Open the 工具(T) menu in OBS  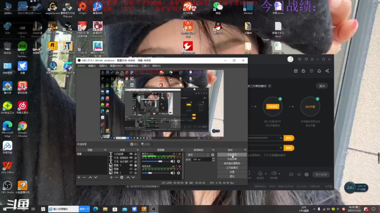[145, 66]
